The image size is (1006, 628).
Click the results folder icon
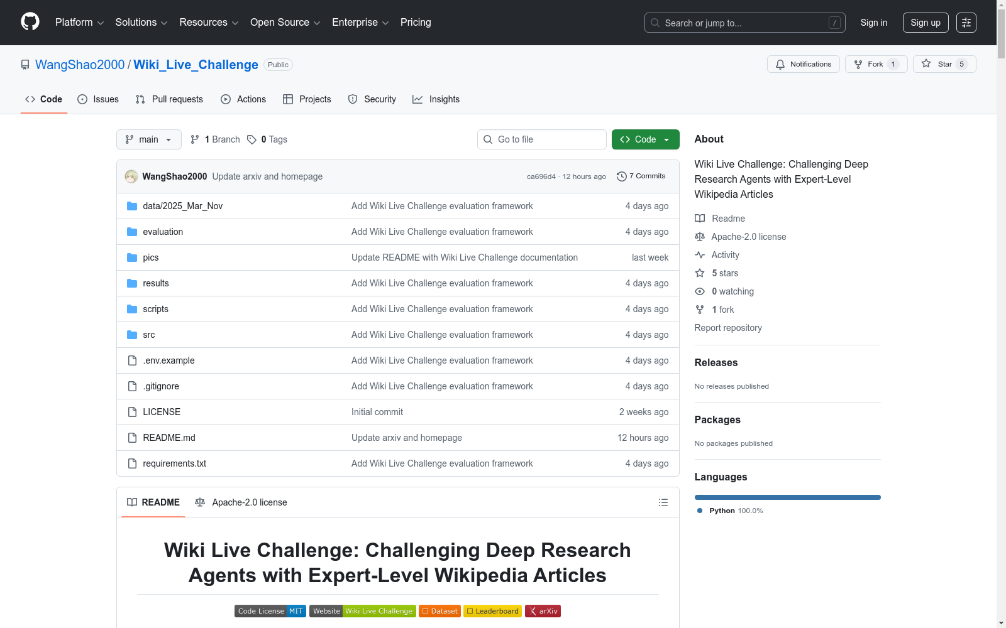(132, 283)
